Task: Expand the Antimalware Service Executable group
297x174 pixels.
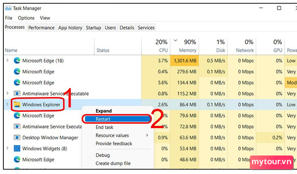Action: 7,93
